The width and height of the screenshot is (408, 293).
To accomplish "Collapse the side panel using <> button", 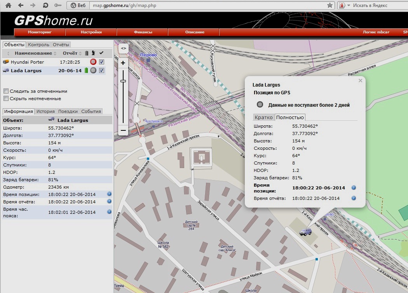I will coord(123,48).
